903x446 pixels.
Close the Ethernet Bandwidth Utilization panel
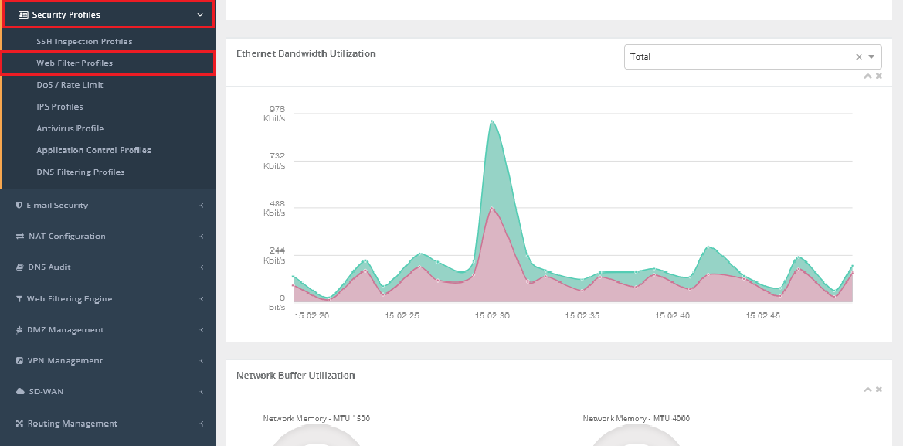pyautogui.click(x=878, y=76)
